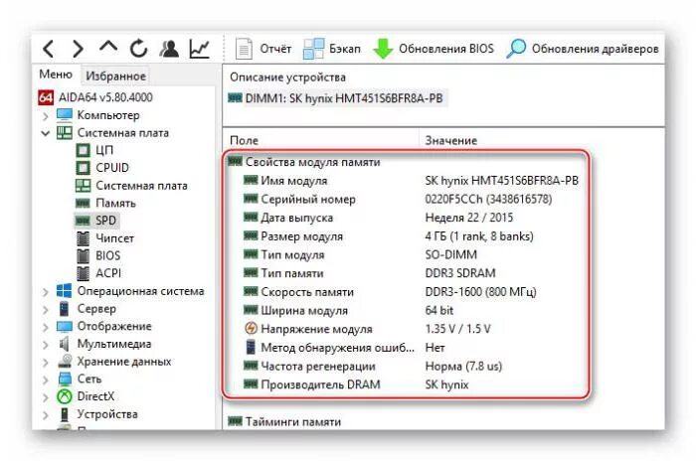This screenshot has height=461, width=696.
Task: Expand the Отображение tree node
Action: [46, 327]
